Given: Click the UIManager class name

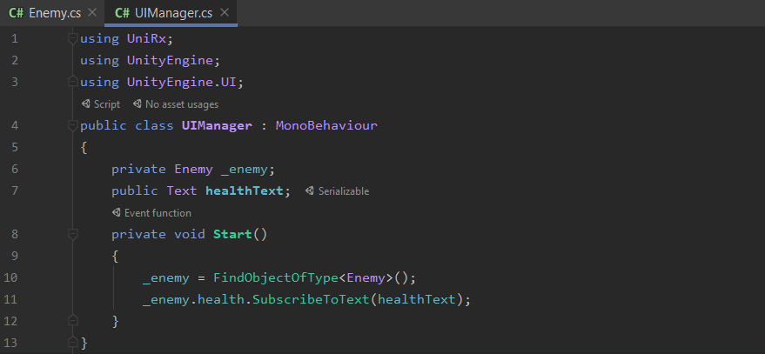Looking at the screenshot, I should [217, 126].
